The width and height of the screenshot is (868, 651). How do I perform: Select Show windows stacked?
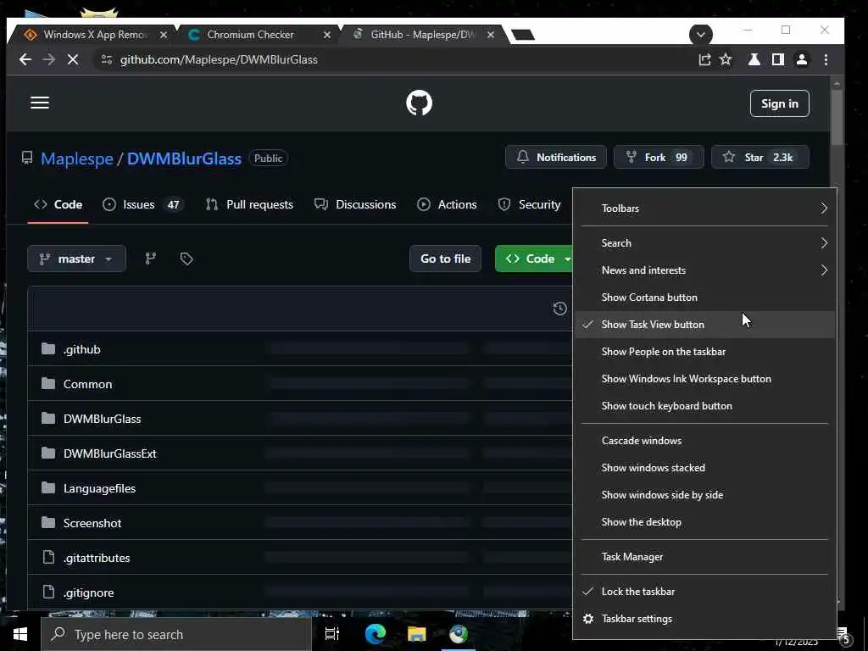click(x=704, y=468)
